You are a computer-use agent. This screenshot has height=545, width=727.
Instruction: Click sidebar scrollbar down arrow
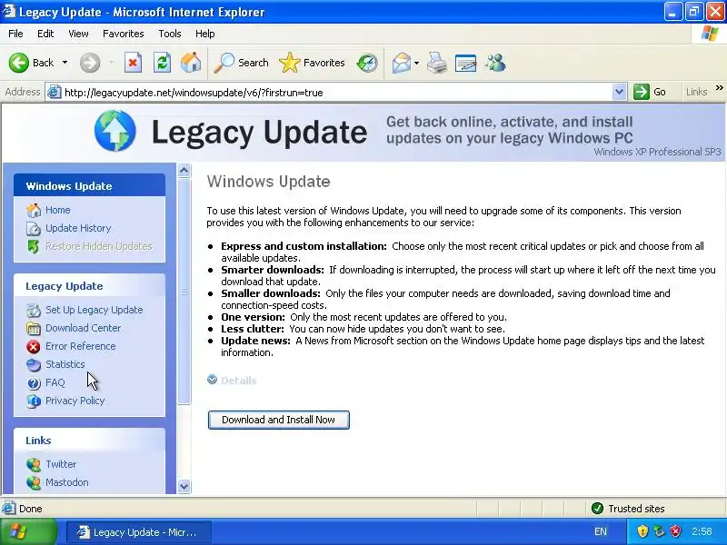(x=184, y=486)
